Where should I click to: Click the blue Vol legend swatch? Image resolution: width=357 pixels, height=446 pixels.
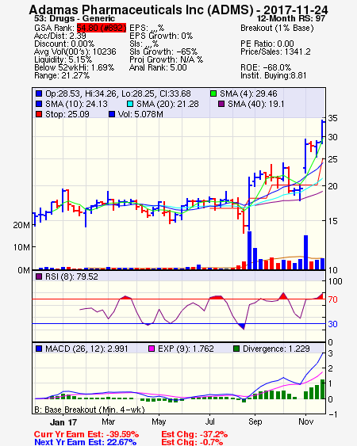click(x=112, y=114)
